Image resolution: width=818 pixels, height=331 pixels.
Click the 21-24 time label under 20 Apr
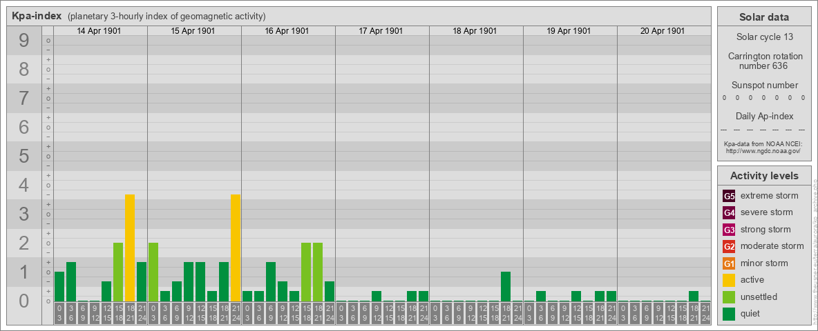click(x=705, y=313)
